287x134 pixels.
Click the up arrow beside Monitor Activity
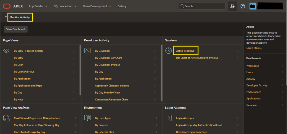pyautogui.click(x=6, y=17)
